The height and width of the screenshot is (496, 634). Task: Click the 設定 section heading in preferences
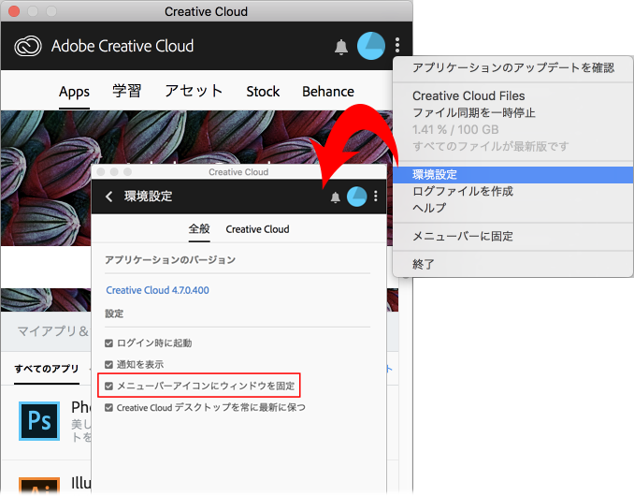point(114,314)
